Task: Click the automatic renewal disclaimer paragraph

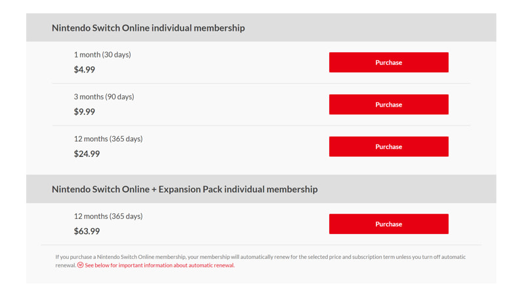Action: (260, 257)
